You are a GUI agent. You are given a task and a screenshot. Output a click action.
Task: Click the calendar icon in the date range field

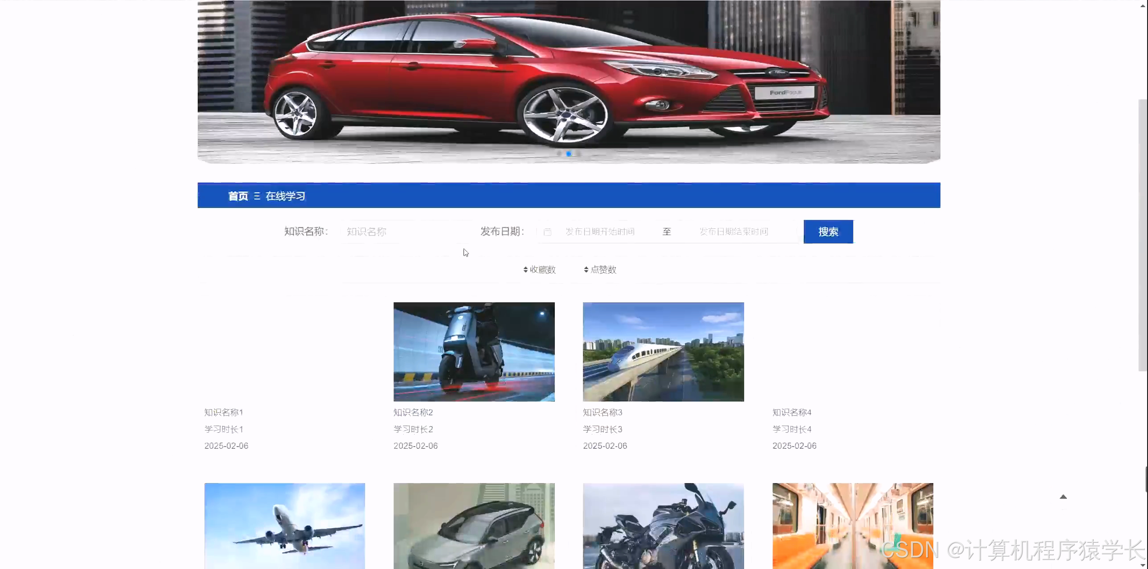pos(547,232)
